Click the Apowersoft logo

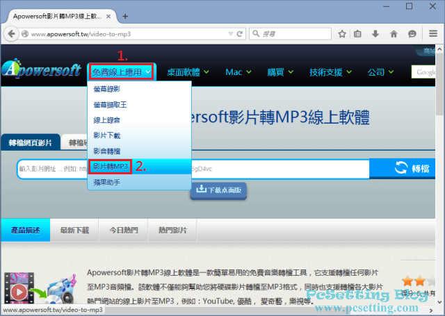pos(41,69)
